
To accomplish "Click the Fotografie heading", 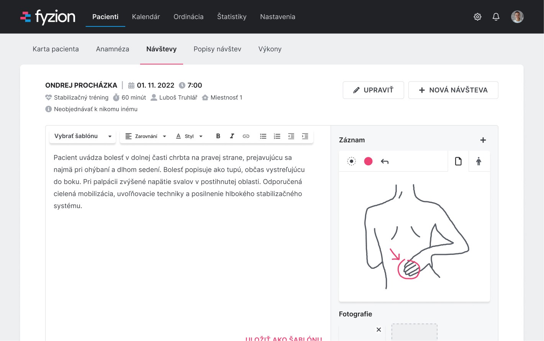I will [x=356, y=314].
